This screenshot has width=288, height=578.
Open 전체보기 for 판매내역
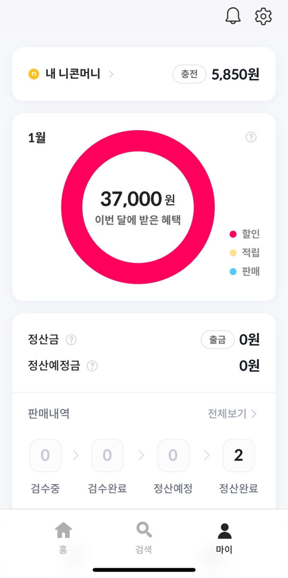232,414
